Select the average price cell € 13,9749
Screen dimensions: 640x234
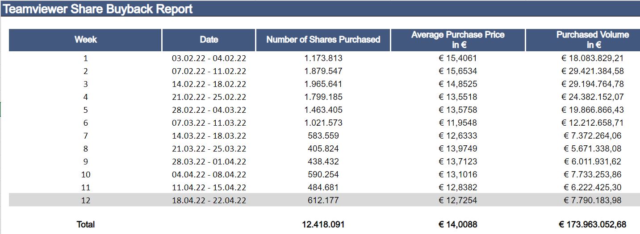[458, 148]
